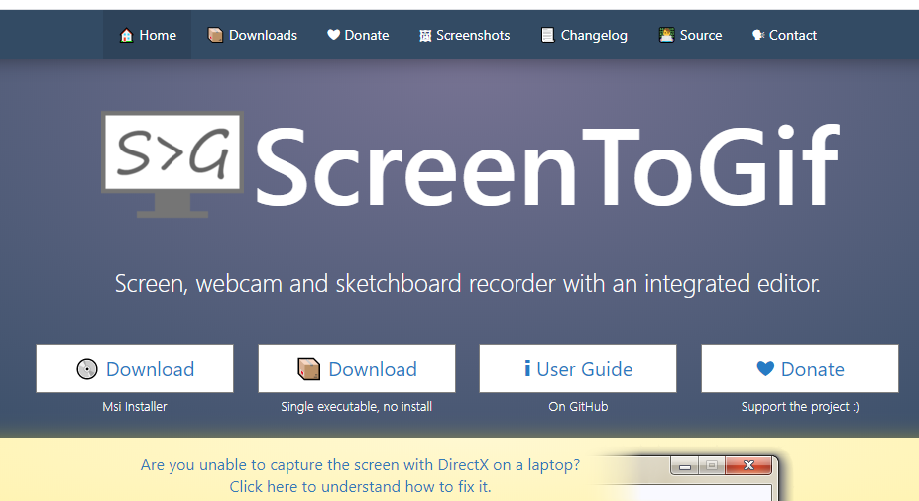Click the box icon beside Downloads
919x501 pixels.
215,35
